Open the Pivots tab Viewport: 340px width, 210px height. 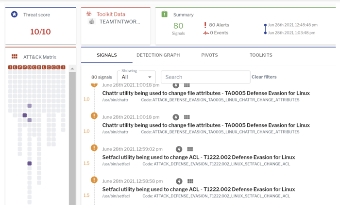point(209,55)
